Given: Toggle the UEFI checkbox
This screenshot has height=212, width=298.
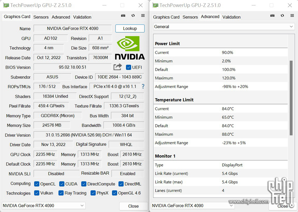Looking at the screenshot, I should pos(128,67).
